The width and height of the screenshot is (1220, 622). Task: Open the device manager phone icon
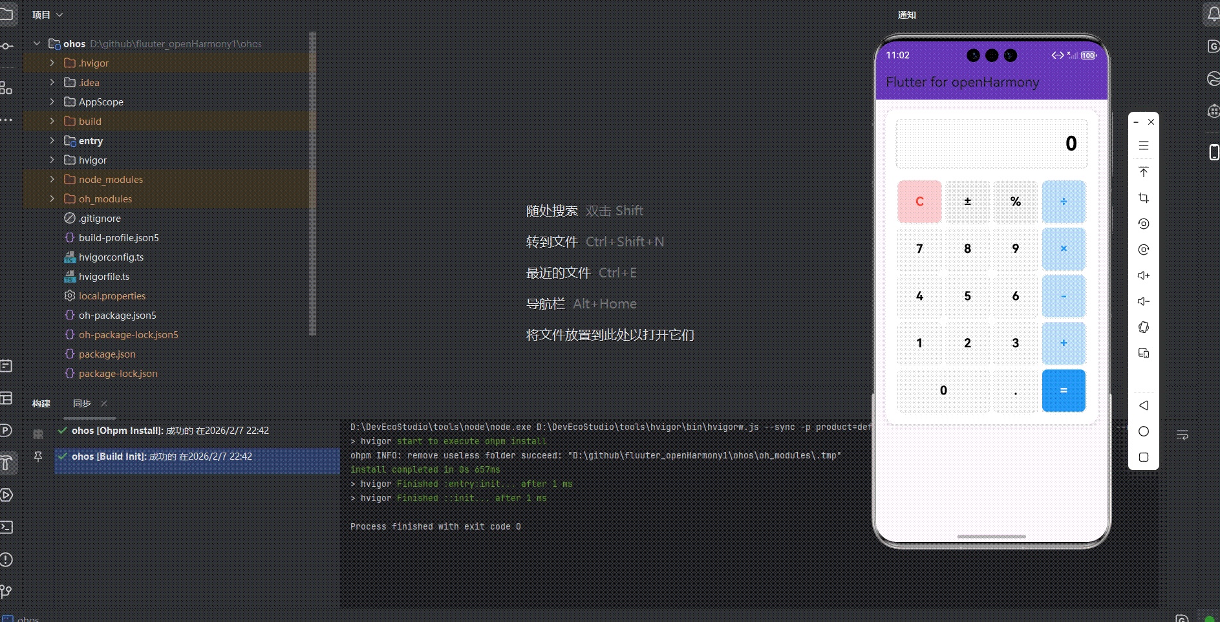click(1214, 152)
